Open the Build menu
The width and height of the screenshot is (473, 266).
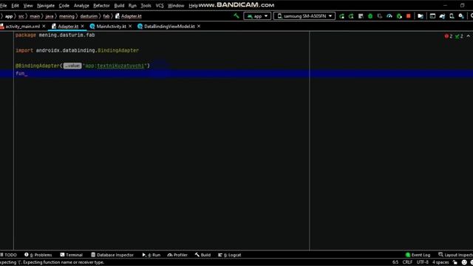(119, 5)
